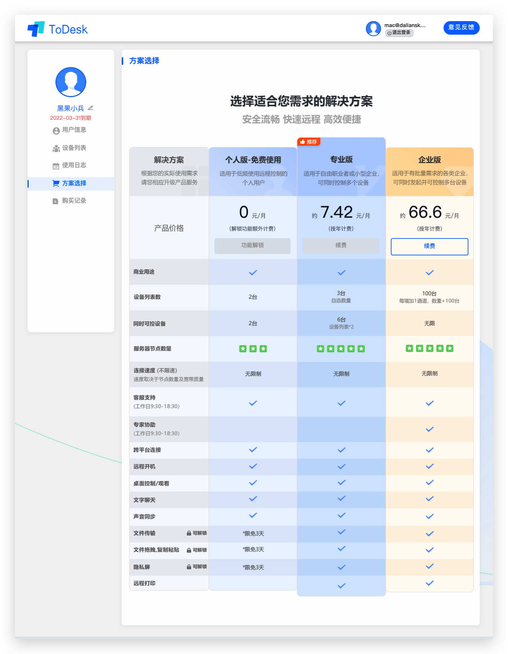508x654 pixels.
Task: Click the 退出登录 button
Action: pos(399,33)
